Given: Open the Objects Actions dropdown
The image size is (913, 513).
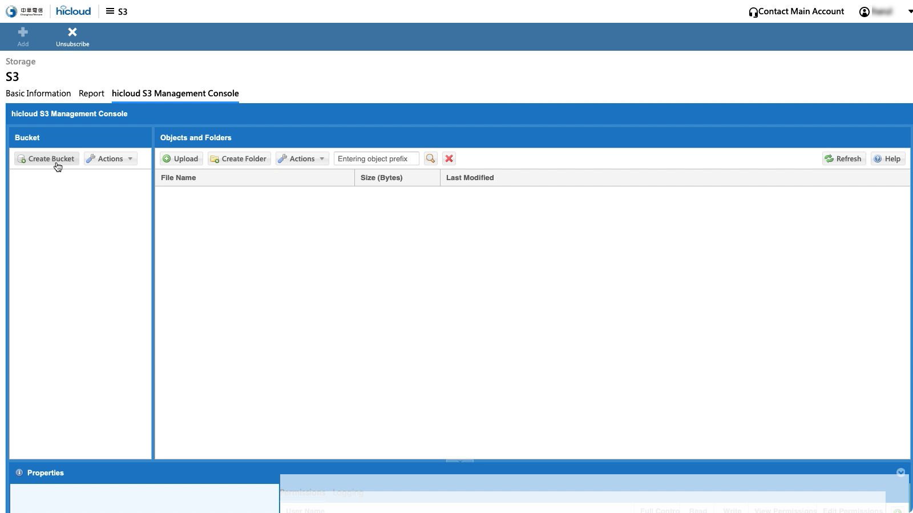Looking at the screenshot, I should [302, 158].
